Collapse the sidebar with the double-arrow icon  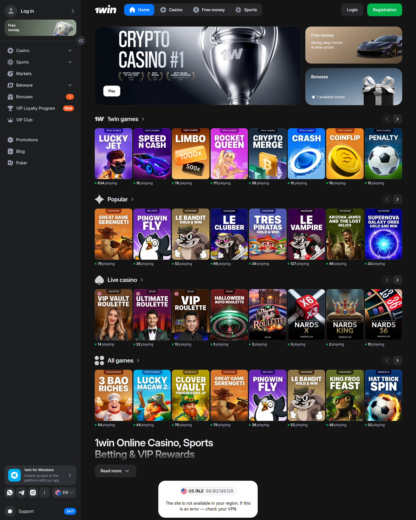(81, 41)
